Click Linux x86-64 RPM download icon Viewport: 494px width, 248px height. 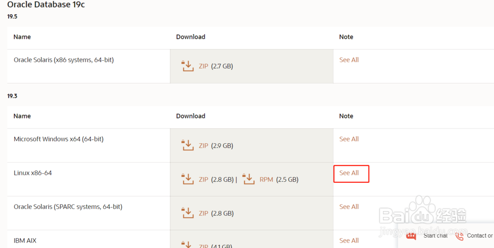(x=248, y=179)
